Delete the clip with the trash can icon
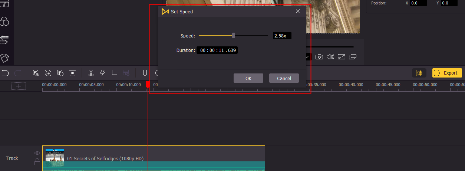Screen dimensions: 465x171 coord(73,73)
